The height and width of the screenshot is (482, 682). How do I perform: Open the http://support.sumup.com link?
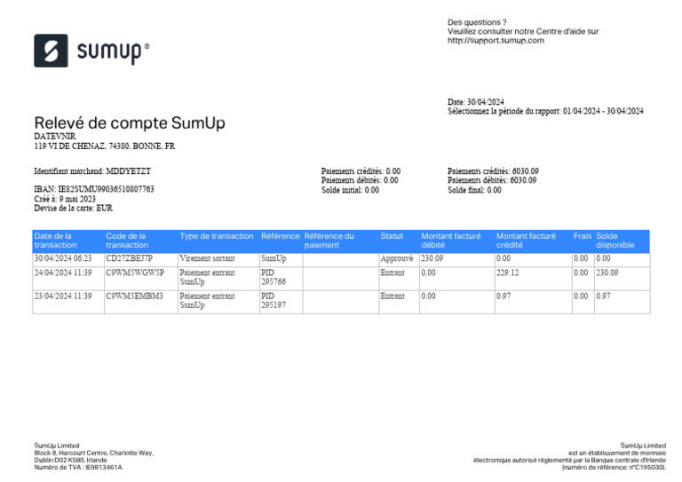click(496, 41)
